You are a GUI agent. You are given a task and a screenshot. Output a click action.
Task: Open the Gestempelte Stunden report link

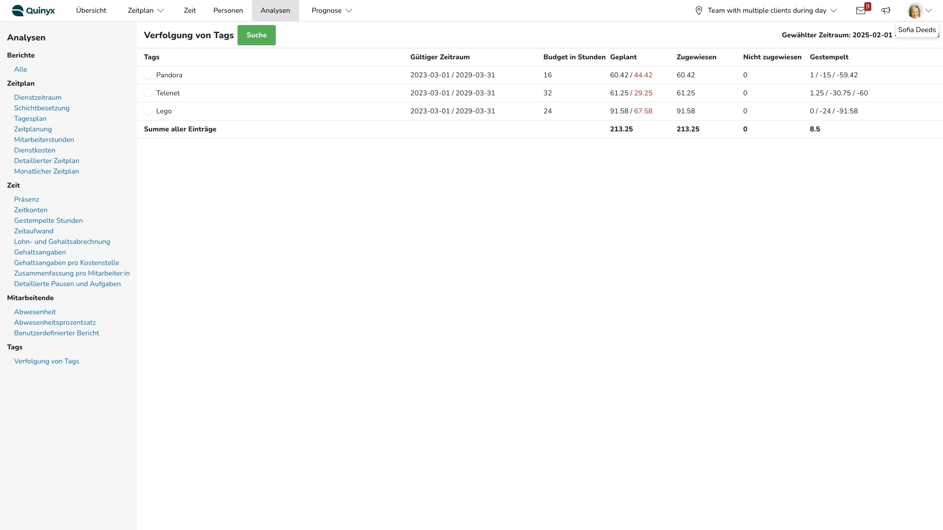tap(48, 221)
